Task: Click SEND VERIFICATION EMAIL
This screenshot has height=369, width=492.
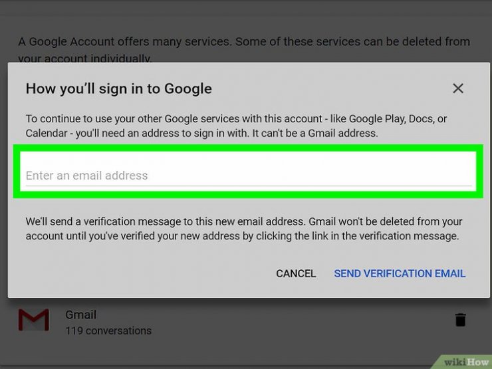Action: pyautogui.click(x=400, y=273)
